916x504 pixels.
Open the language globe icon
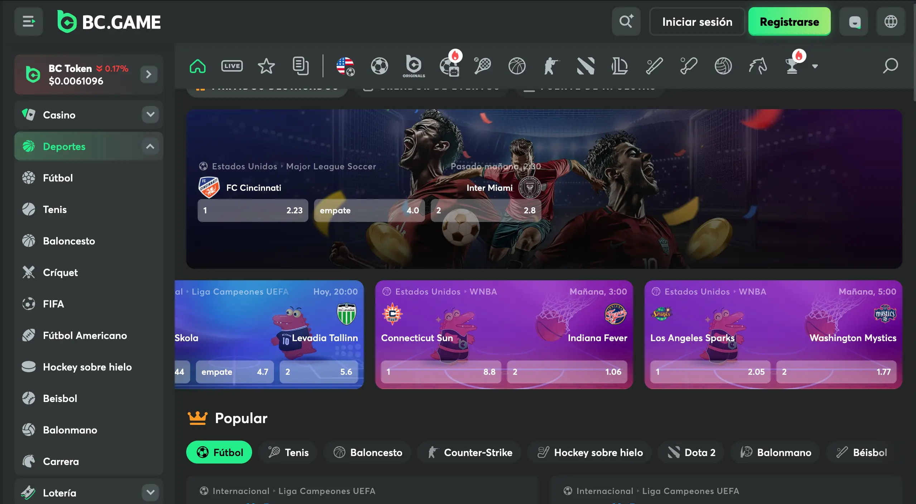891,21
